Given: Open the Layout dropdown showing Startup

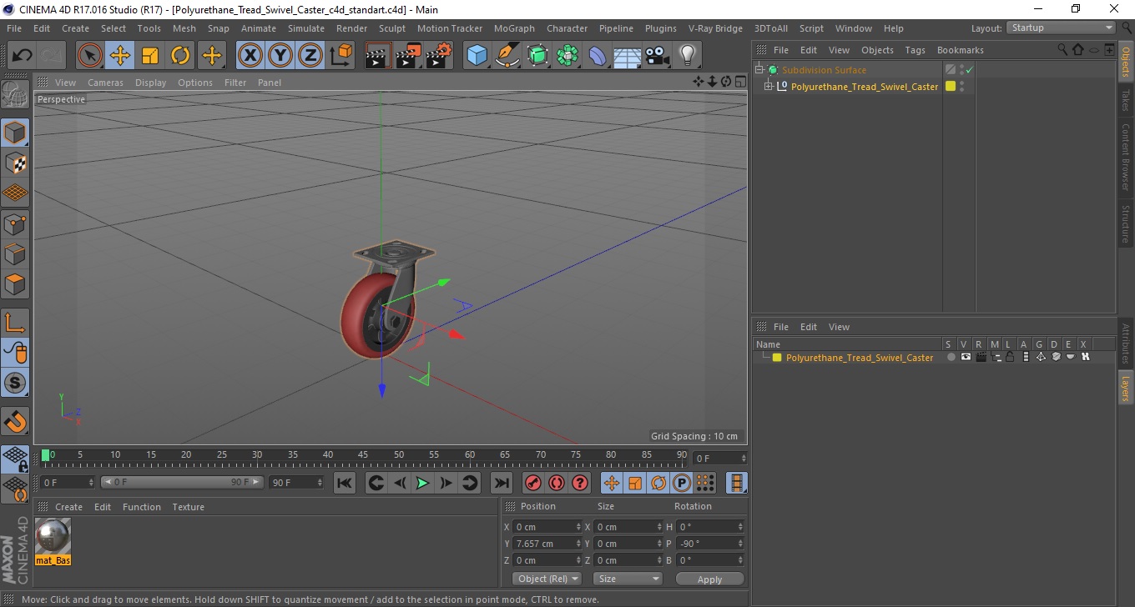Looking at the screenshot, I should click(x=1062, y=28).
